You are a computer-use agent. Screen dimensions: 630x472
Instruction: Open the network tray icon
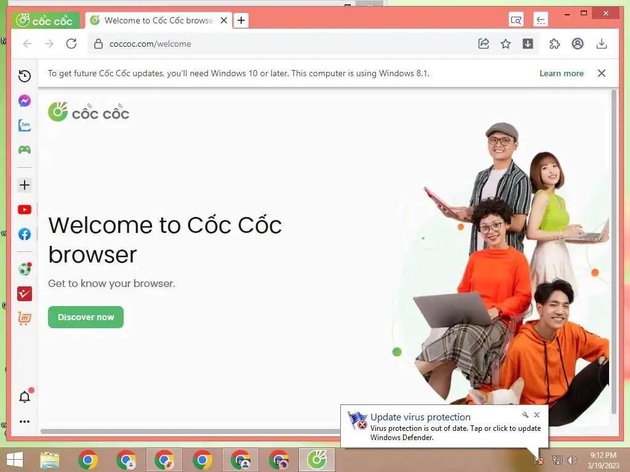point(557,460)
